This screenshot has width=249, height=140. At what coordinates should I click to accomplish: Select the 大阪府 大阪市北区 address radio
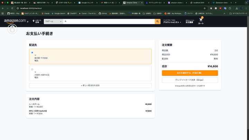[x=32, y=69]
